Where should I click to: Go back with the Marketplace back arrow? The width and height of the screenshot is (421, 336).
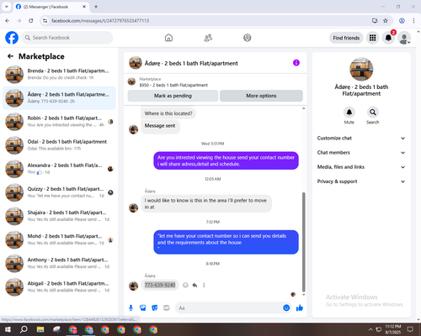coord(10,56)
